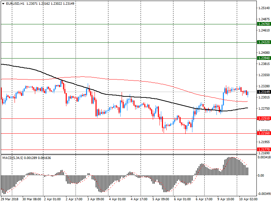This screenshot has height=203, width=271.
Task: Click the 1.22160 red support level label
Action: click(x=264, y=133)
